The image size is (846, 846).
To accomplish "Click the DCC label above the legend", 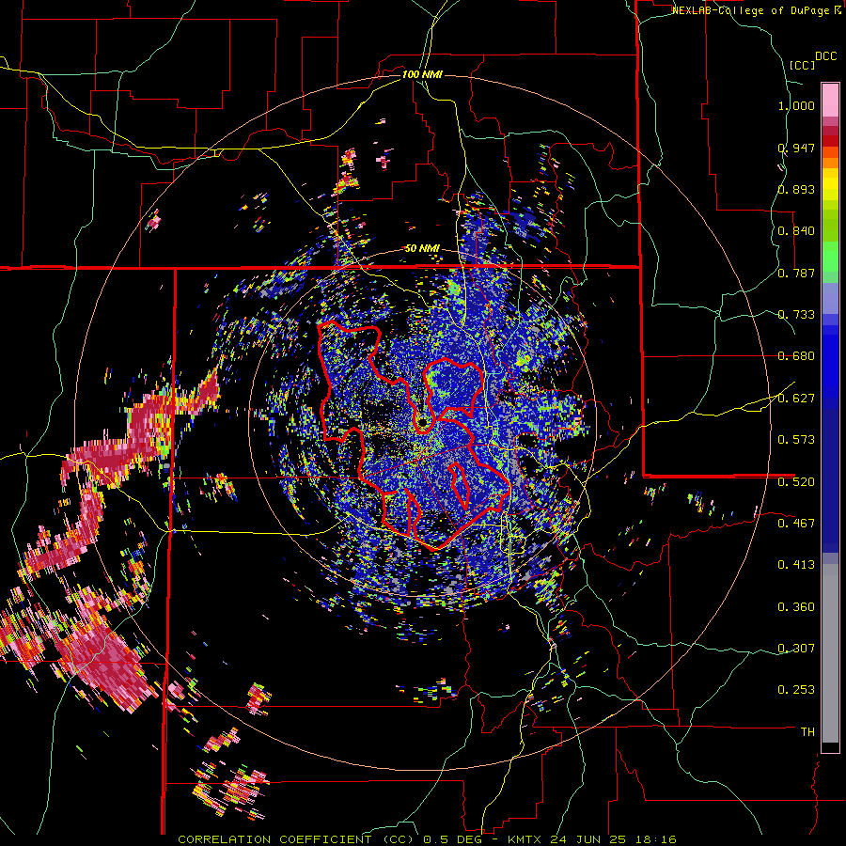I will (826, 56).
